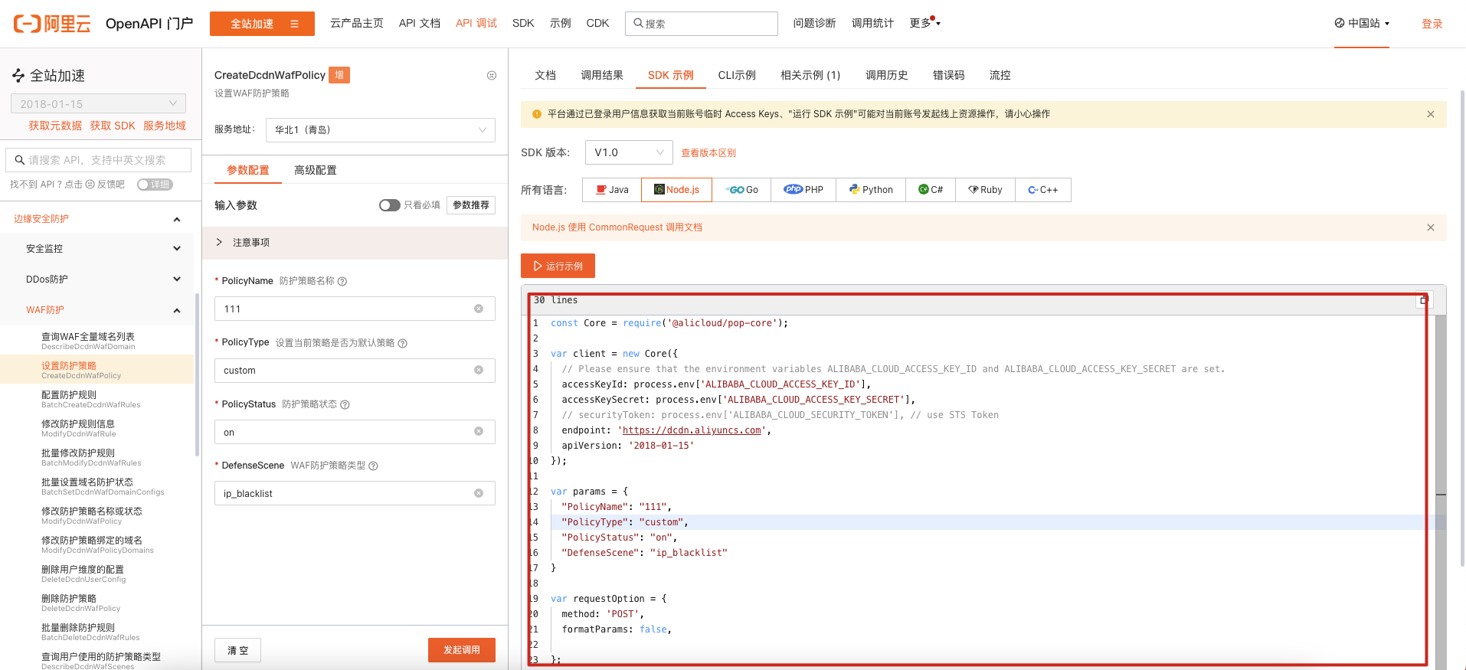The height and width of the screenshot is (670, 1466).
Task: Select Java SDK language
Action: click(x=612, y=190)
